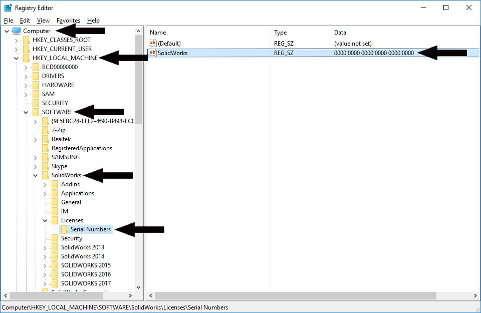Click the SAMSUNG folder icon
This screenshot has width=481, height=313.
tap(46, 157)
